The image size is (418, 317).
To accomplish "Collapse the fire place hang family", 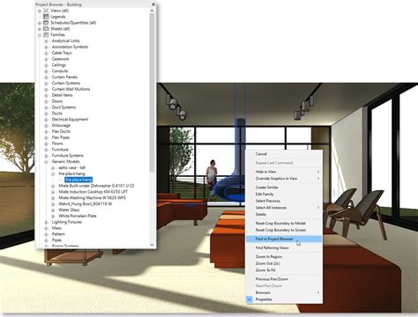I will (53, 173).
